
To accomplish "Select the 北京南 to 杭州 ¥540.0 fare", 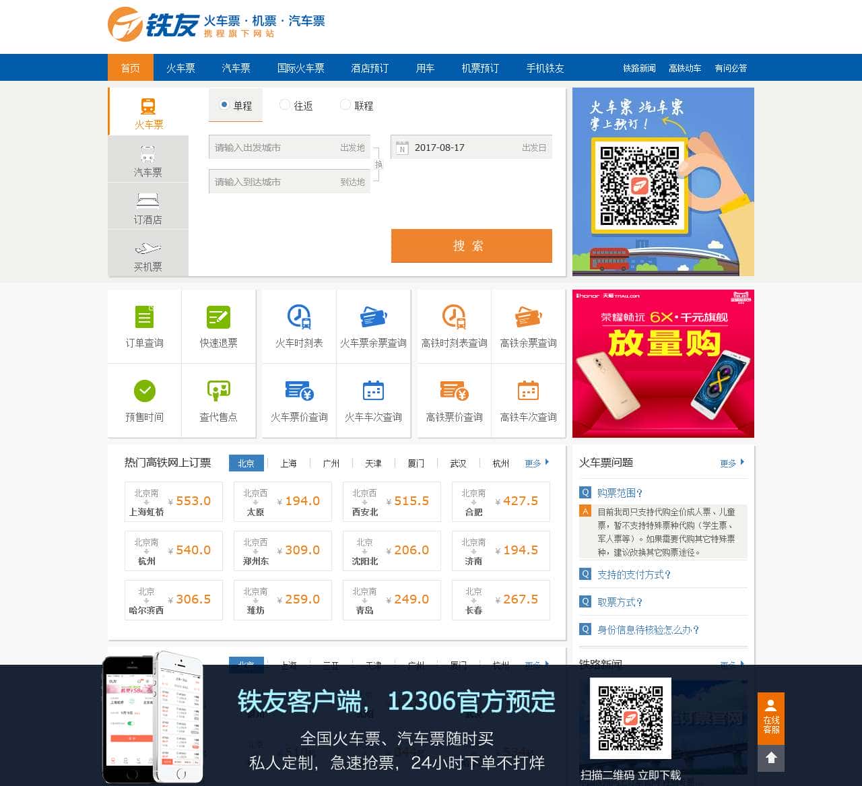I will (174, 551).
